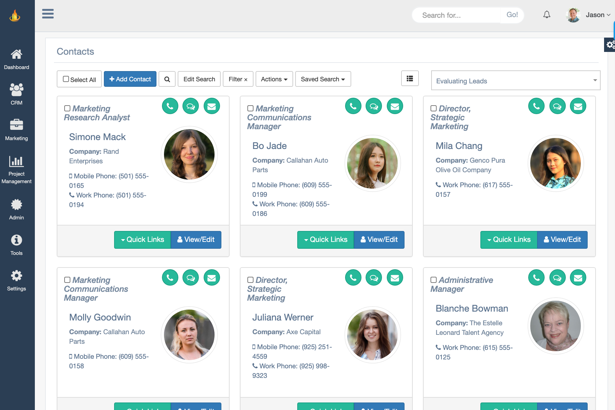Switch to list view icon

410,79
